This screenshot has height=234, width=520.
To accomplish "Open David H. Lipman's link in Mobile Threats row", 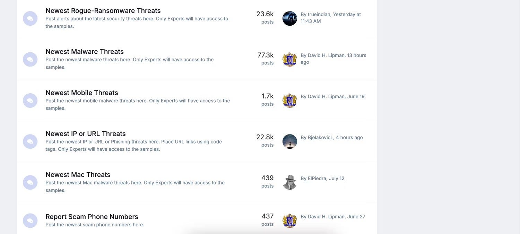I will tap(326, 96).
